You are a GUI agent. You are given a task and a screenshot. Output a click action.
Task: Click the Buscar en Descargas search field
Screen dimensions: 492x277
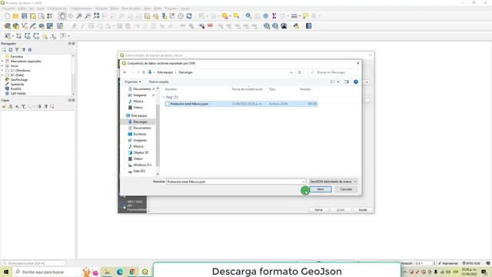tap(333, 72)
